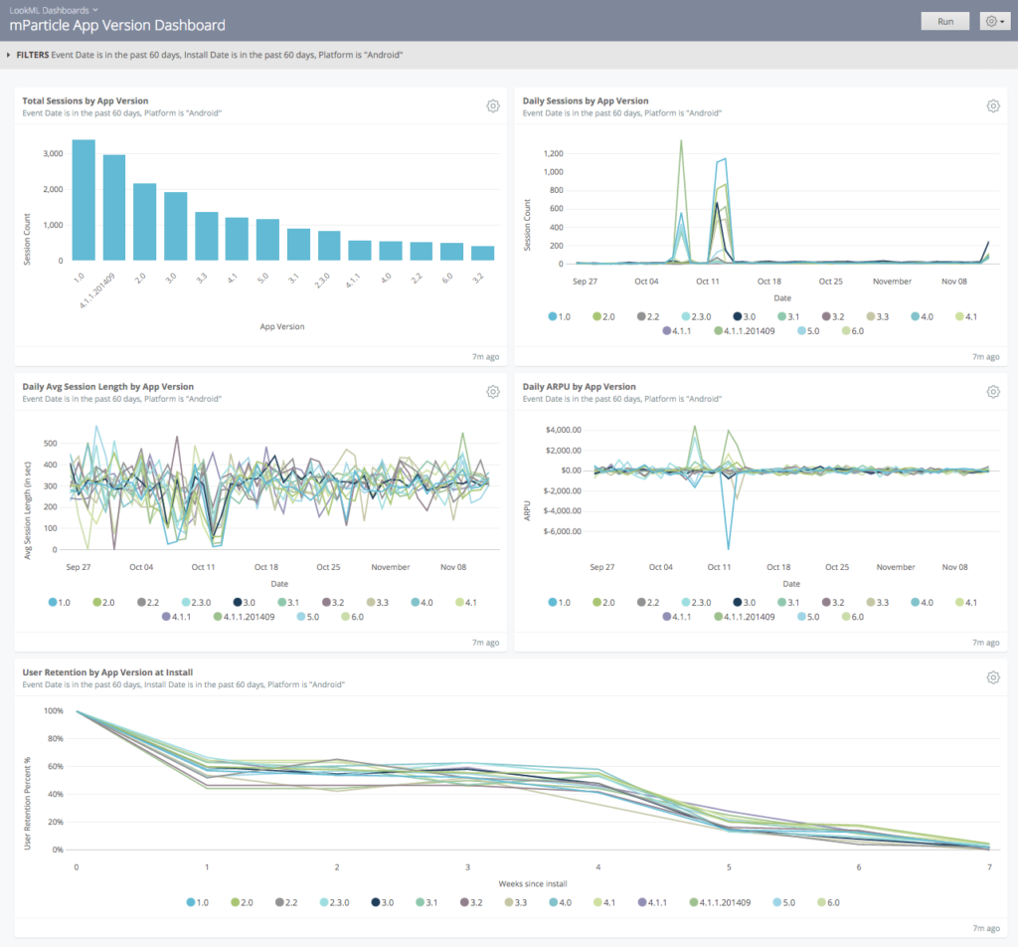
Task: Click App Version axis label
Action: point(281,326)
